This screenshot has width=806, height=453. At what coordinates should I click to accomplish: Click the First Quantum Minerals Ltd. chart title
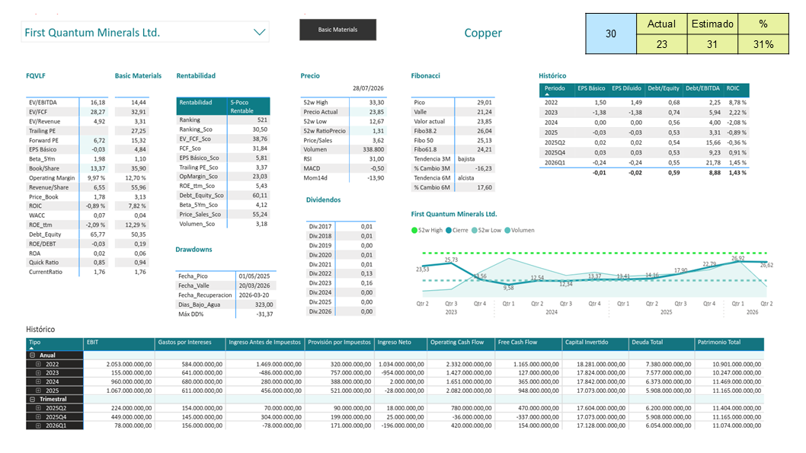tap(454, 214)
